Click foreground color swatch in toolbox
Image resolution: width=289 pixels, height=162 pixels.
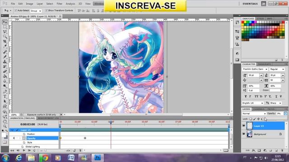(4, 135)
